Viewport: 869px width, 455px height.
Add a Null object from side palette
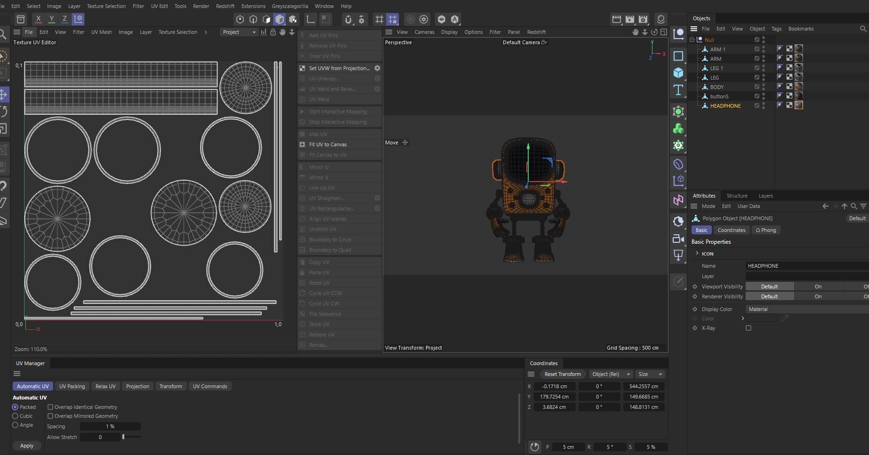[x=678, y=33]
